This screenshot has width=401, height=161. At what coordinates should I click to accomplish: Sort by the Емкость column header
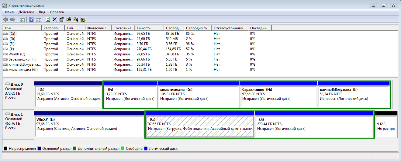(x=149, y=28)
